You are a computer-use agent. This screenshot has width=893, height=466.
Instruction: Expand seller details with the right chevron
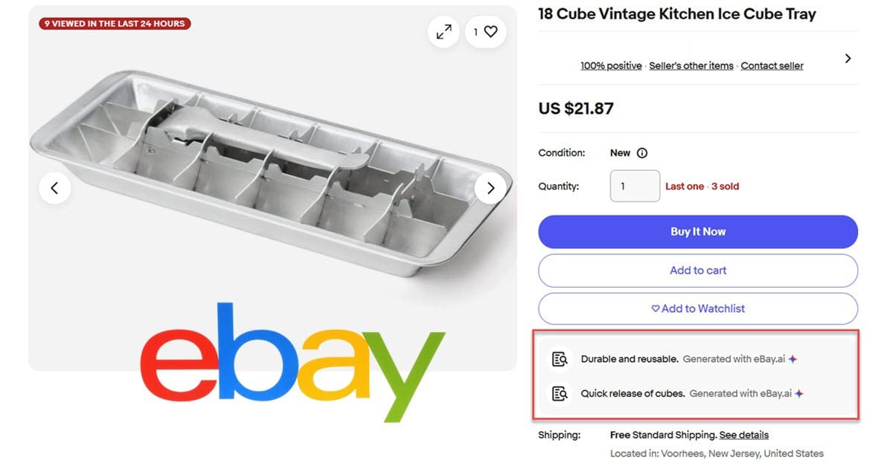tap(848, 59)
